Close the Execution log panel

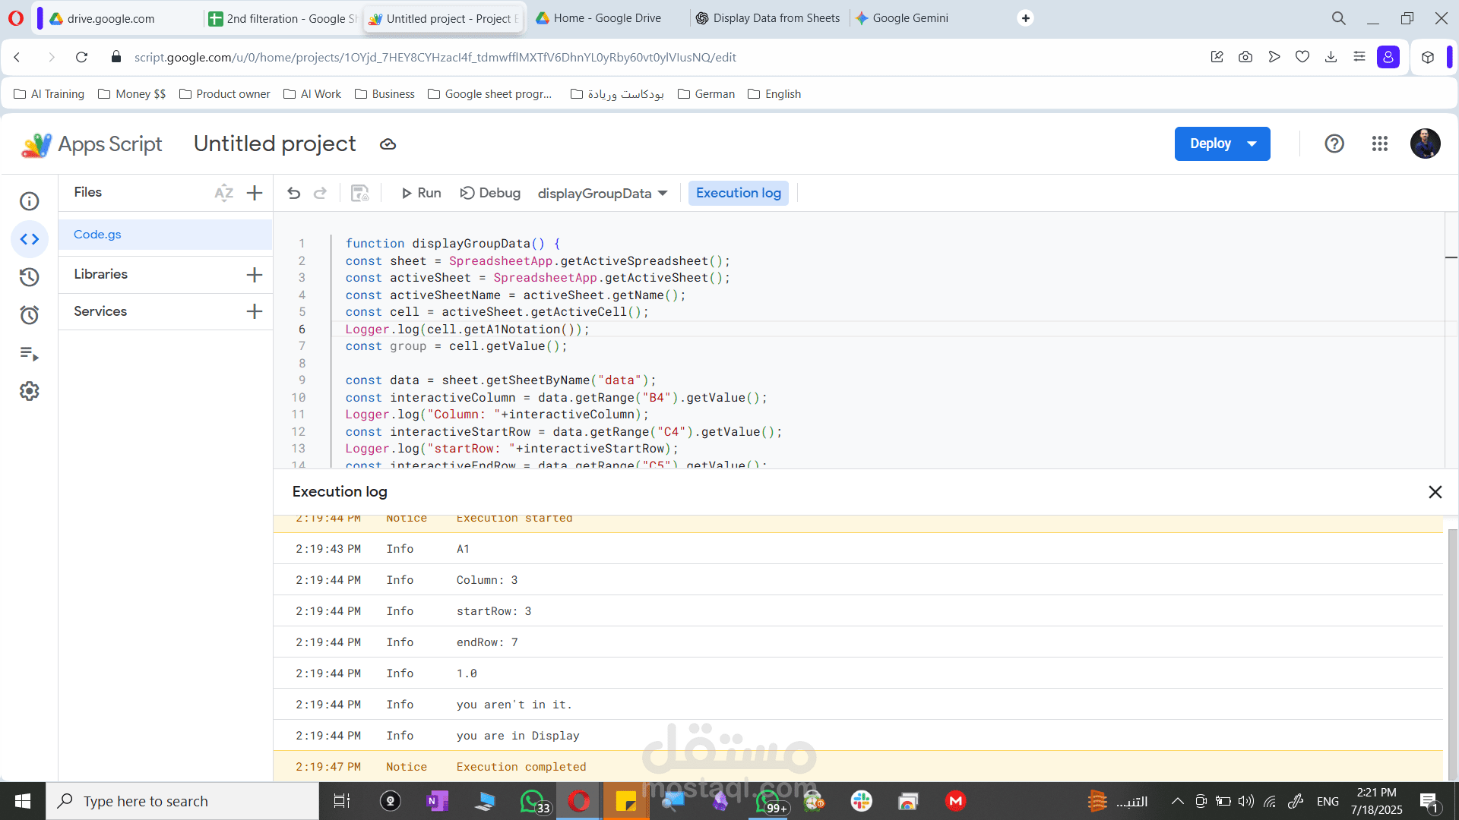1435,492
